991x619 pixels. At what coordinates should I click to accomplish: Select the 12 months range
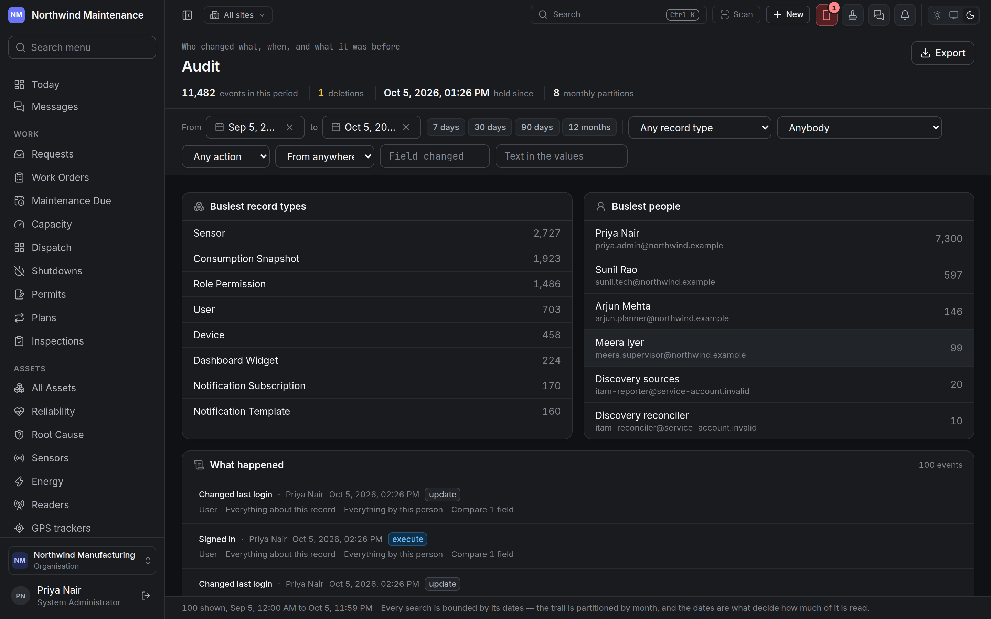589,127
